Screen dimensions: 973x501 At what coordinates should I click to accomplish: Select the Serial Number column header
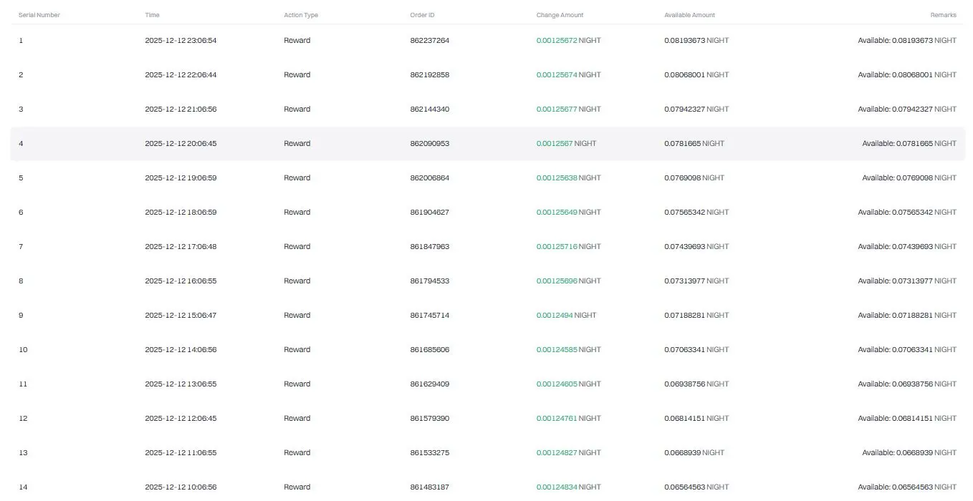[x=39, y=15]
